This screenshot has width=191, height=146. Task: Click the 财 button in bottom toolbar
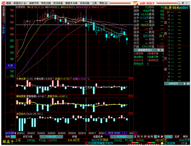139,137
